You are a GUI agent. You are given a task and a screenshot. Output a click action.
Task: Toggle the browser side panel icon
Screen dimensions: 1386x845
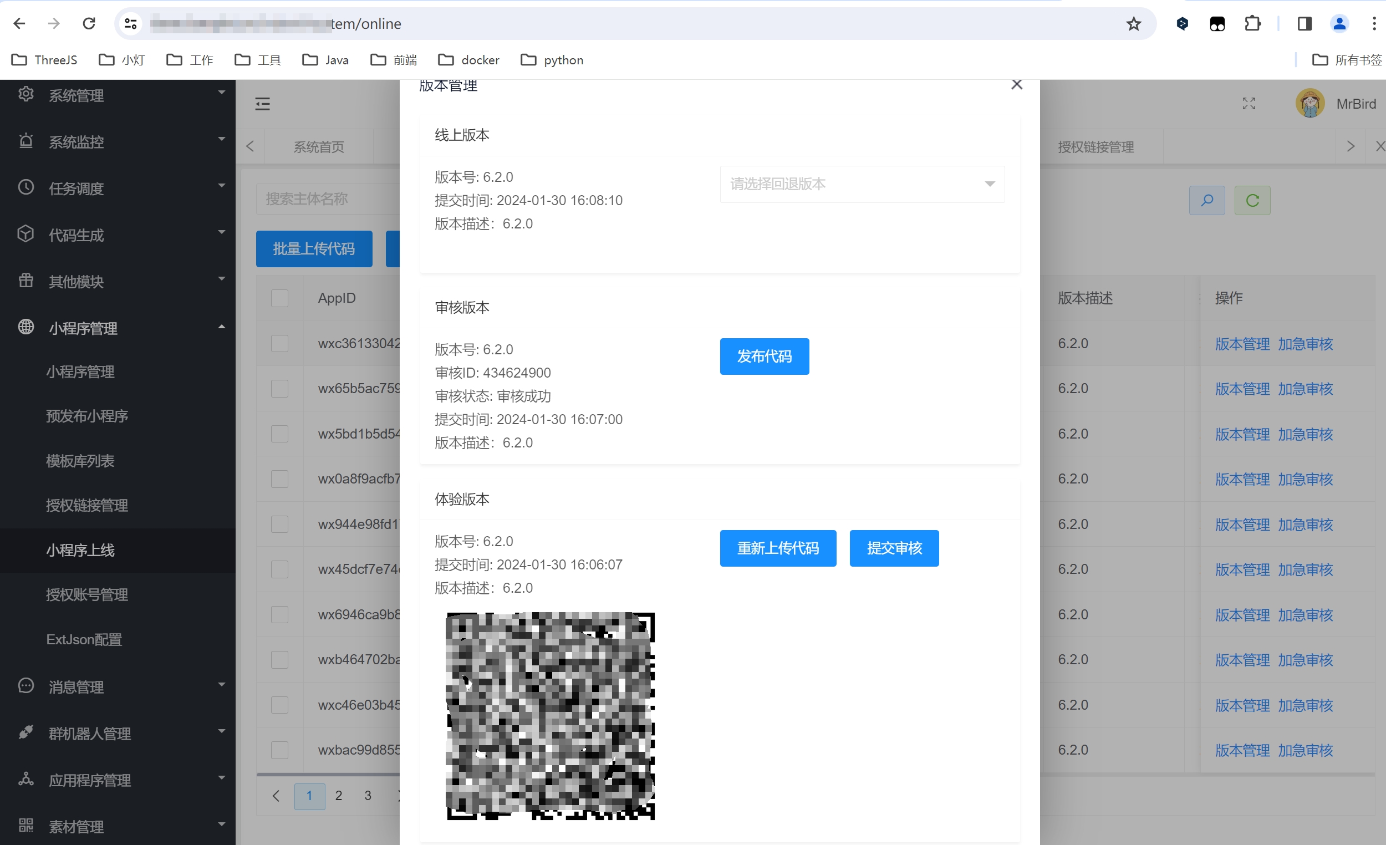[x=1305, y=24]
